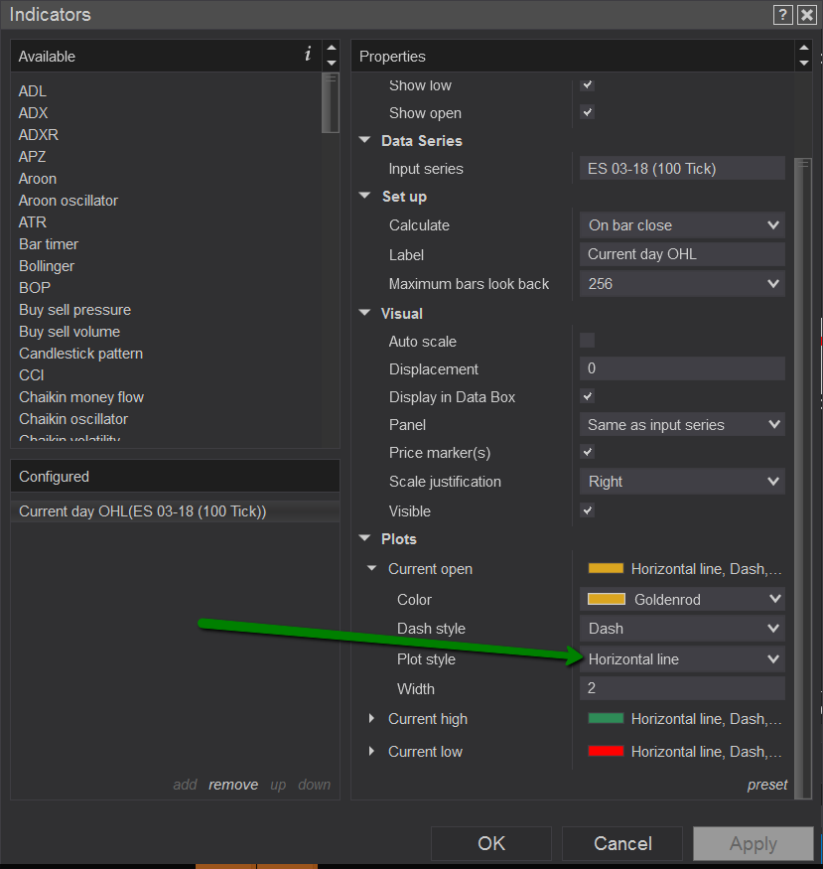The height and width of the screenshot is (869, 823).
Task: Click the Input series field
Action: (682, 168)
